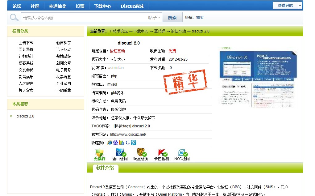
Task: Select 电子商务 category in sidebar
Action: pos(64,70)
